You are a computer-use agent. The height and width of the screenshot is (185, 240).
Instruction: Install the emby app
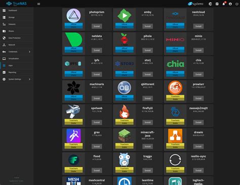coord(147,26)
